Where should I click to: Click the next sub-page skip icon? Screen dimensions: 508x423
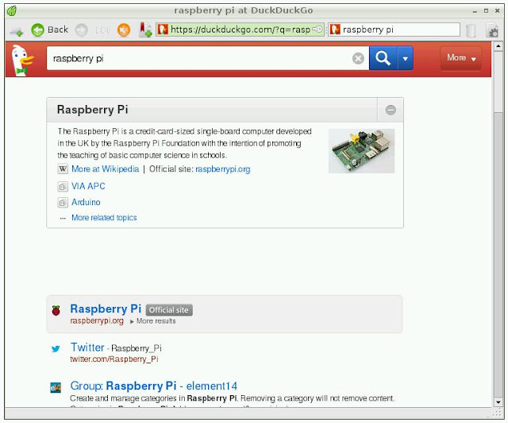[x=102, y=30]
